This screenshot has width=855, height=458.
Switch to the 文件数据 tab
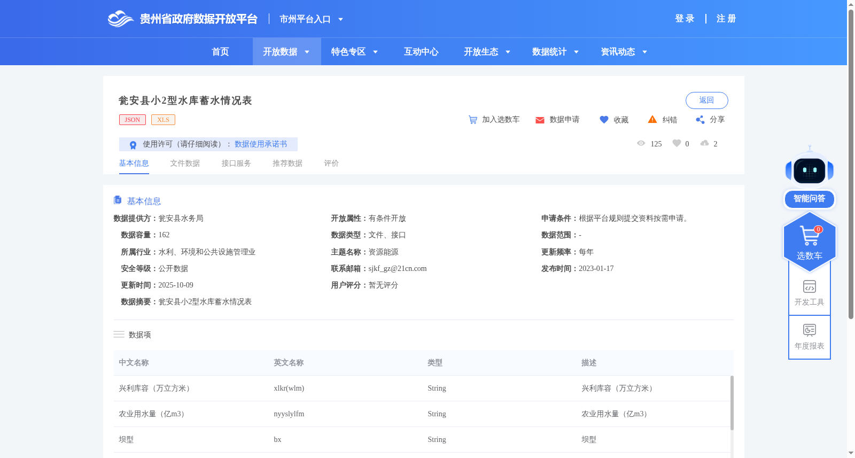click(185, 164)
